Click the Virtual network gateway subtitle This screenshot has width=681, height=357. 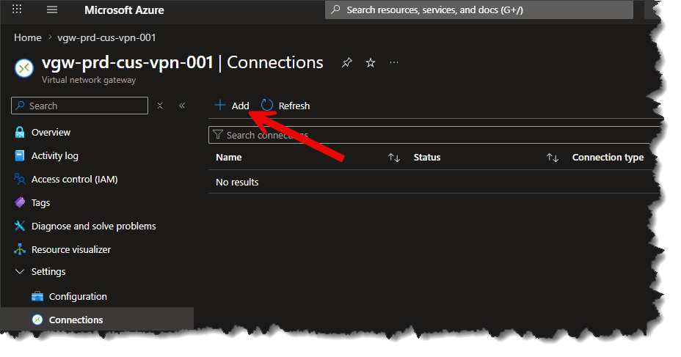[x=89, y=80]
